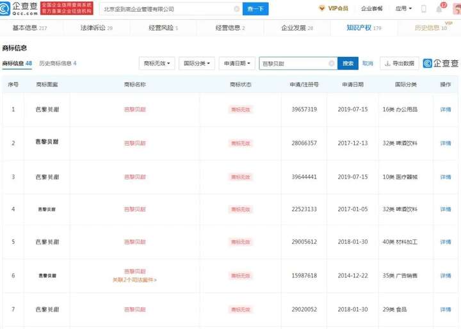Open 详情 for 40类 材料加工 row

(x=446, y=242)
